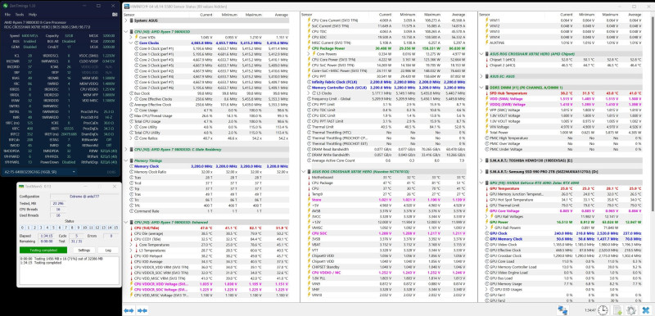Click HWiNFO right blue navigation arrows
The height and width of the screenshot is (316, 655).
click(142, 310)
